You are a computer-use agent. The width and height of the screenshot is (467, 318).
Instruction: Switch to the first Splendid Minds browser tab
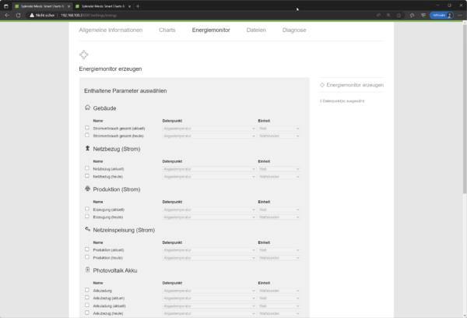tap(42, 6)
